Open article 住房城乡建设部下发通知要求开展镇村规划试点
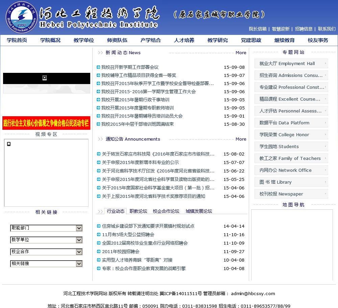The image size is (338, 308). pos(148,226)
